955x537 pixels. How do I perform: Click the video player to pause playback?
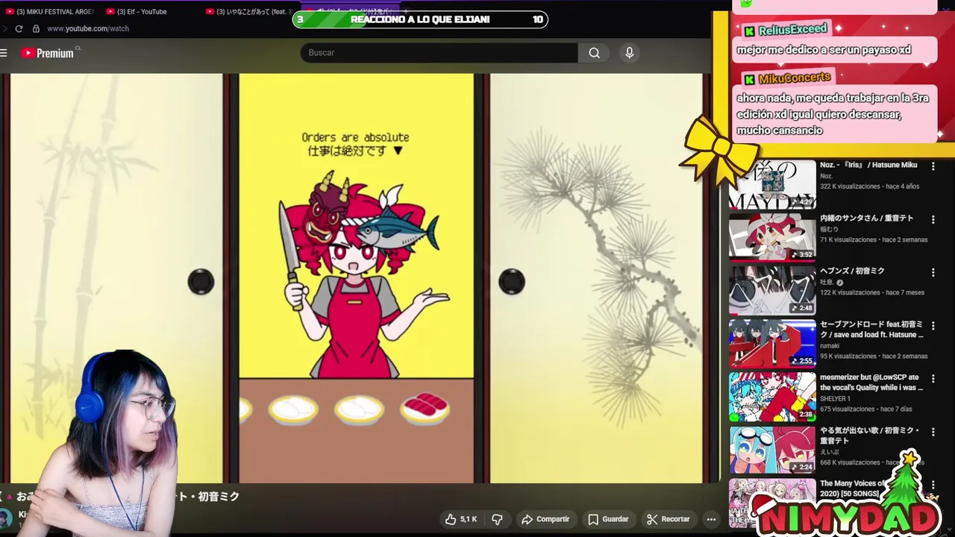pos(356,278)
